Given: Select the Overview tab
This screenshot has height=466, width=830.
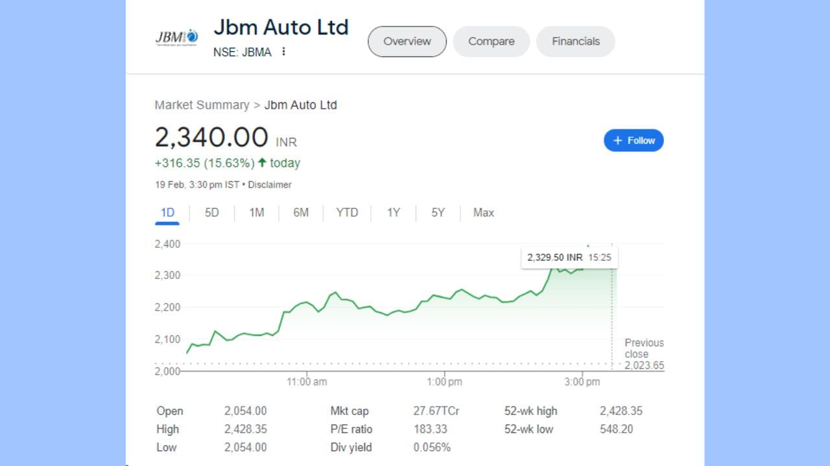Looking at the screenshot, I should pyautogui.click(x=407, y=41).
